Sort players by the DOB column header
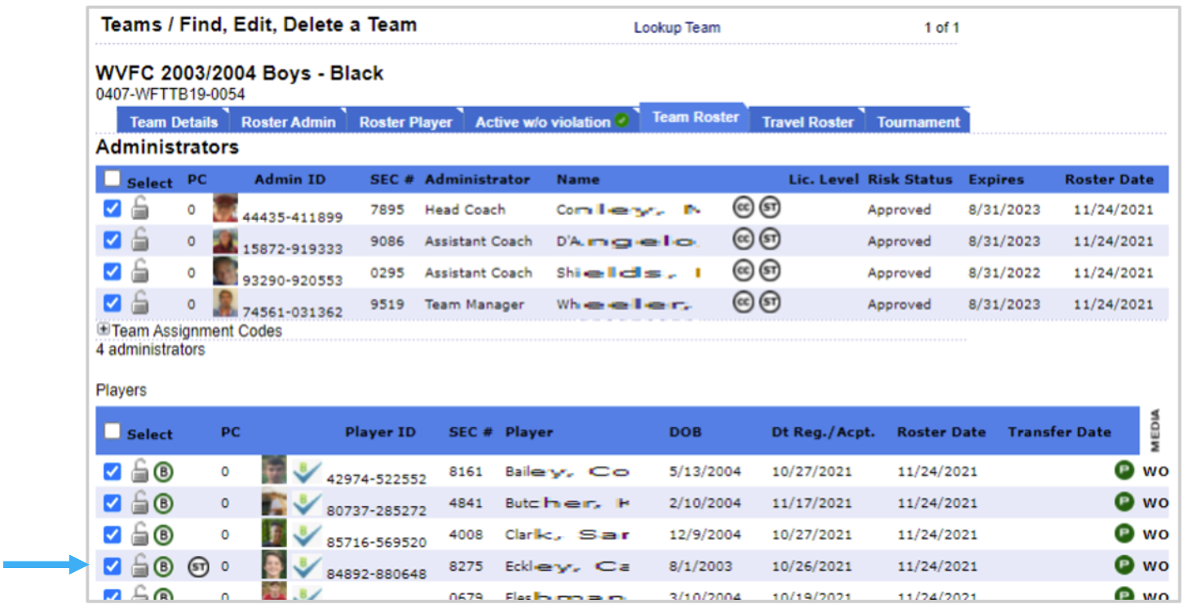The width and height of the screenshot is (1184, 608). click(685, 433)
